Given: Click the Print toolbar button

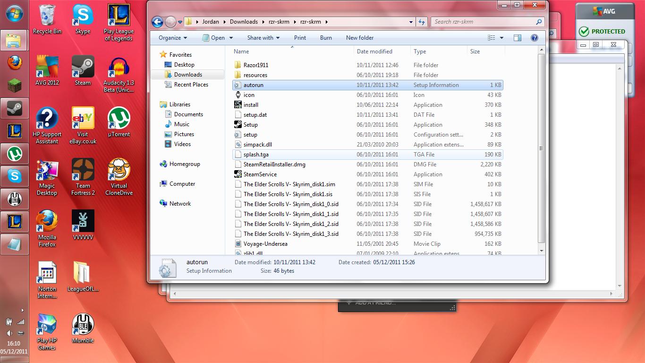Looking at the screenshot, I should point(300,38).
